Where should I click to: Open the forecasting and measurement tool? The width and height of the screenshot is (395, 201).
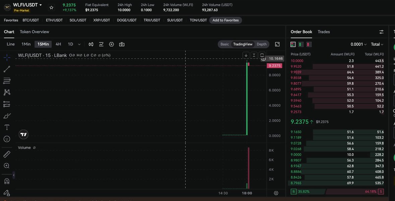(x=7, y=104)
